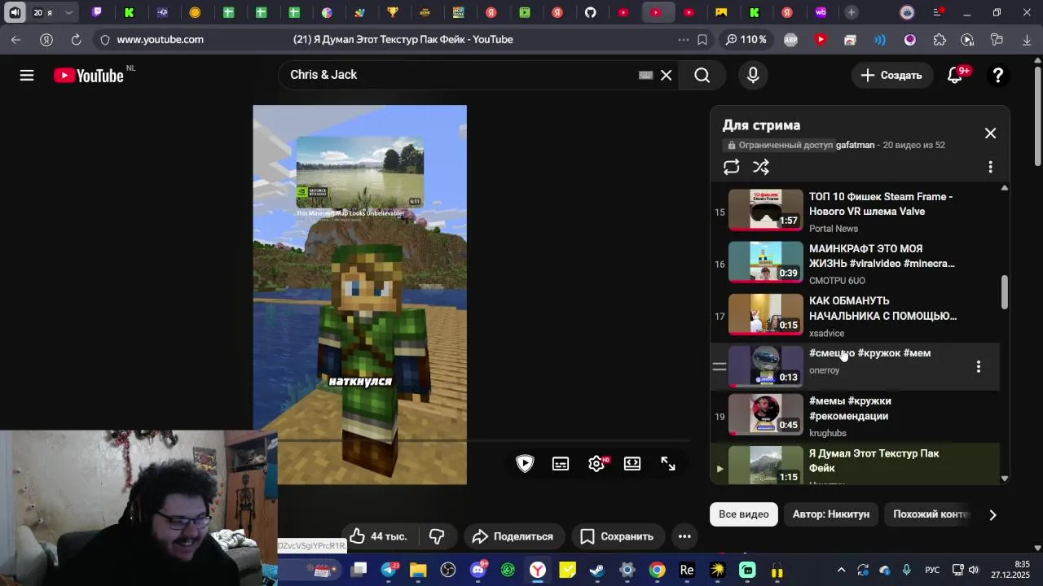Image resolution: width=1043 pixels, height=586 pixels.
Task: Like the video with 44 тыс.
Action: pos(378,536)
